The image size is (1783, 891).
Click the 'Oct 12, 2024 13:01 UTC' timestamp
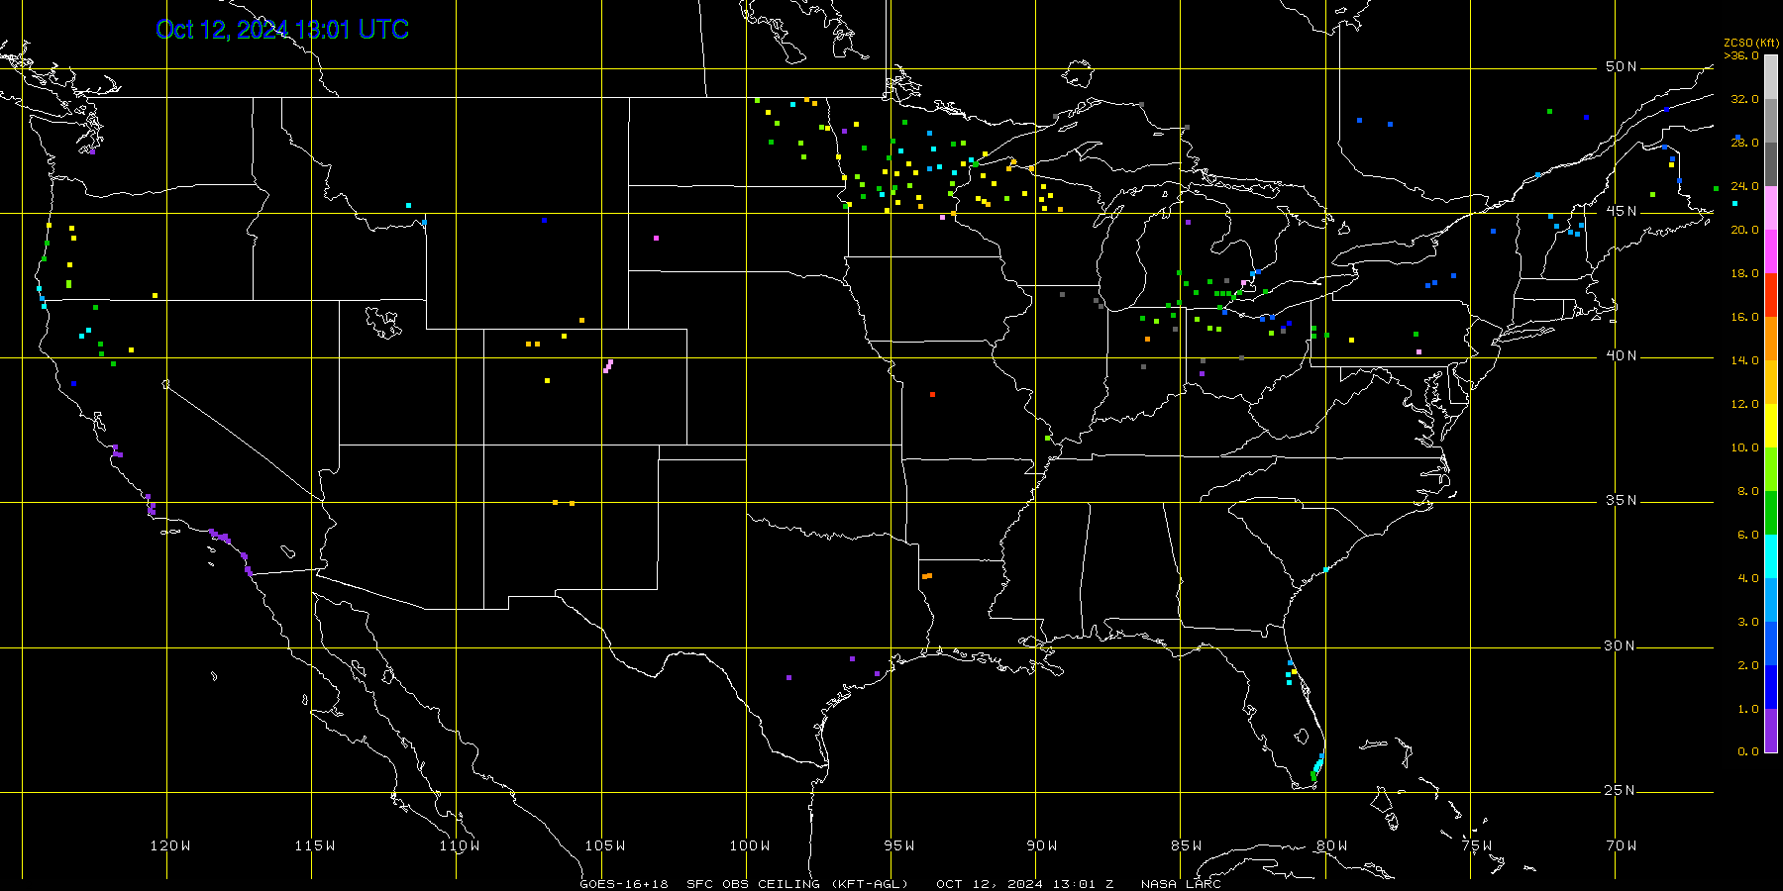282,30
